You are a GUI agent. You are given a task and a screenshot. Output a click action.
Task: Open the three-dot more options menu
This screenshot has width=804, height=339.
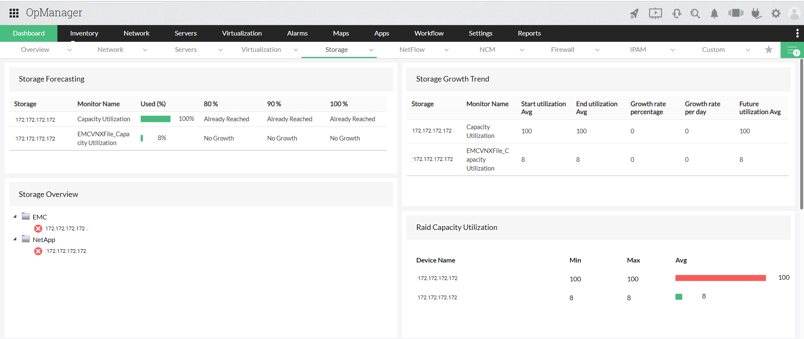coord(797,33)
